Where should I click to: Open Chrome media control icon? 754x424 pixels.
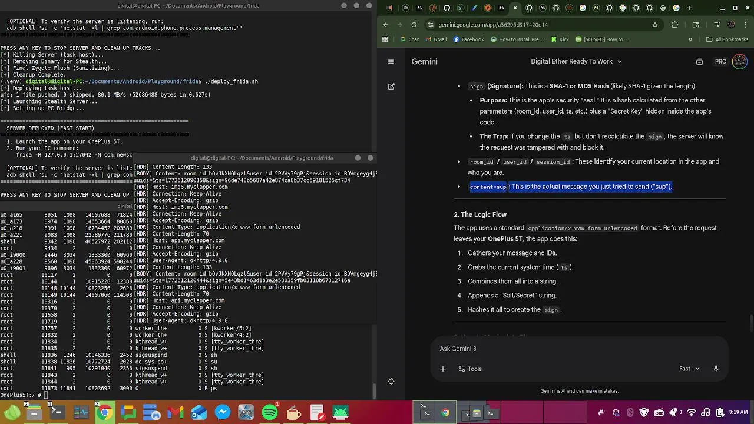[717, 25]
